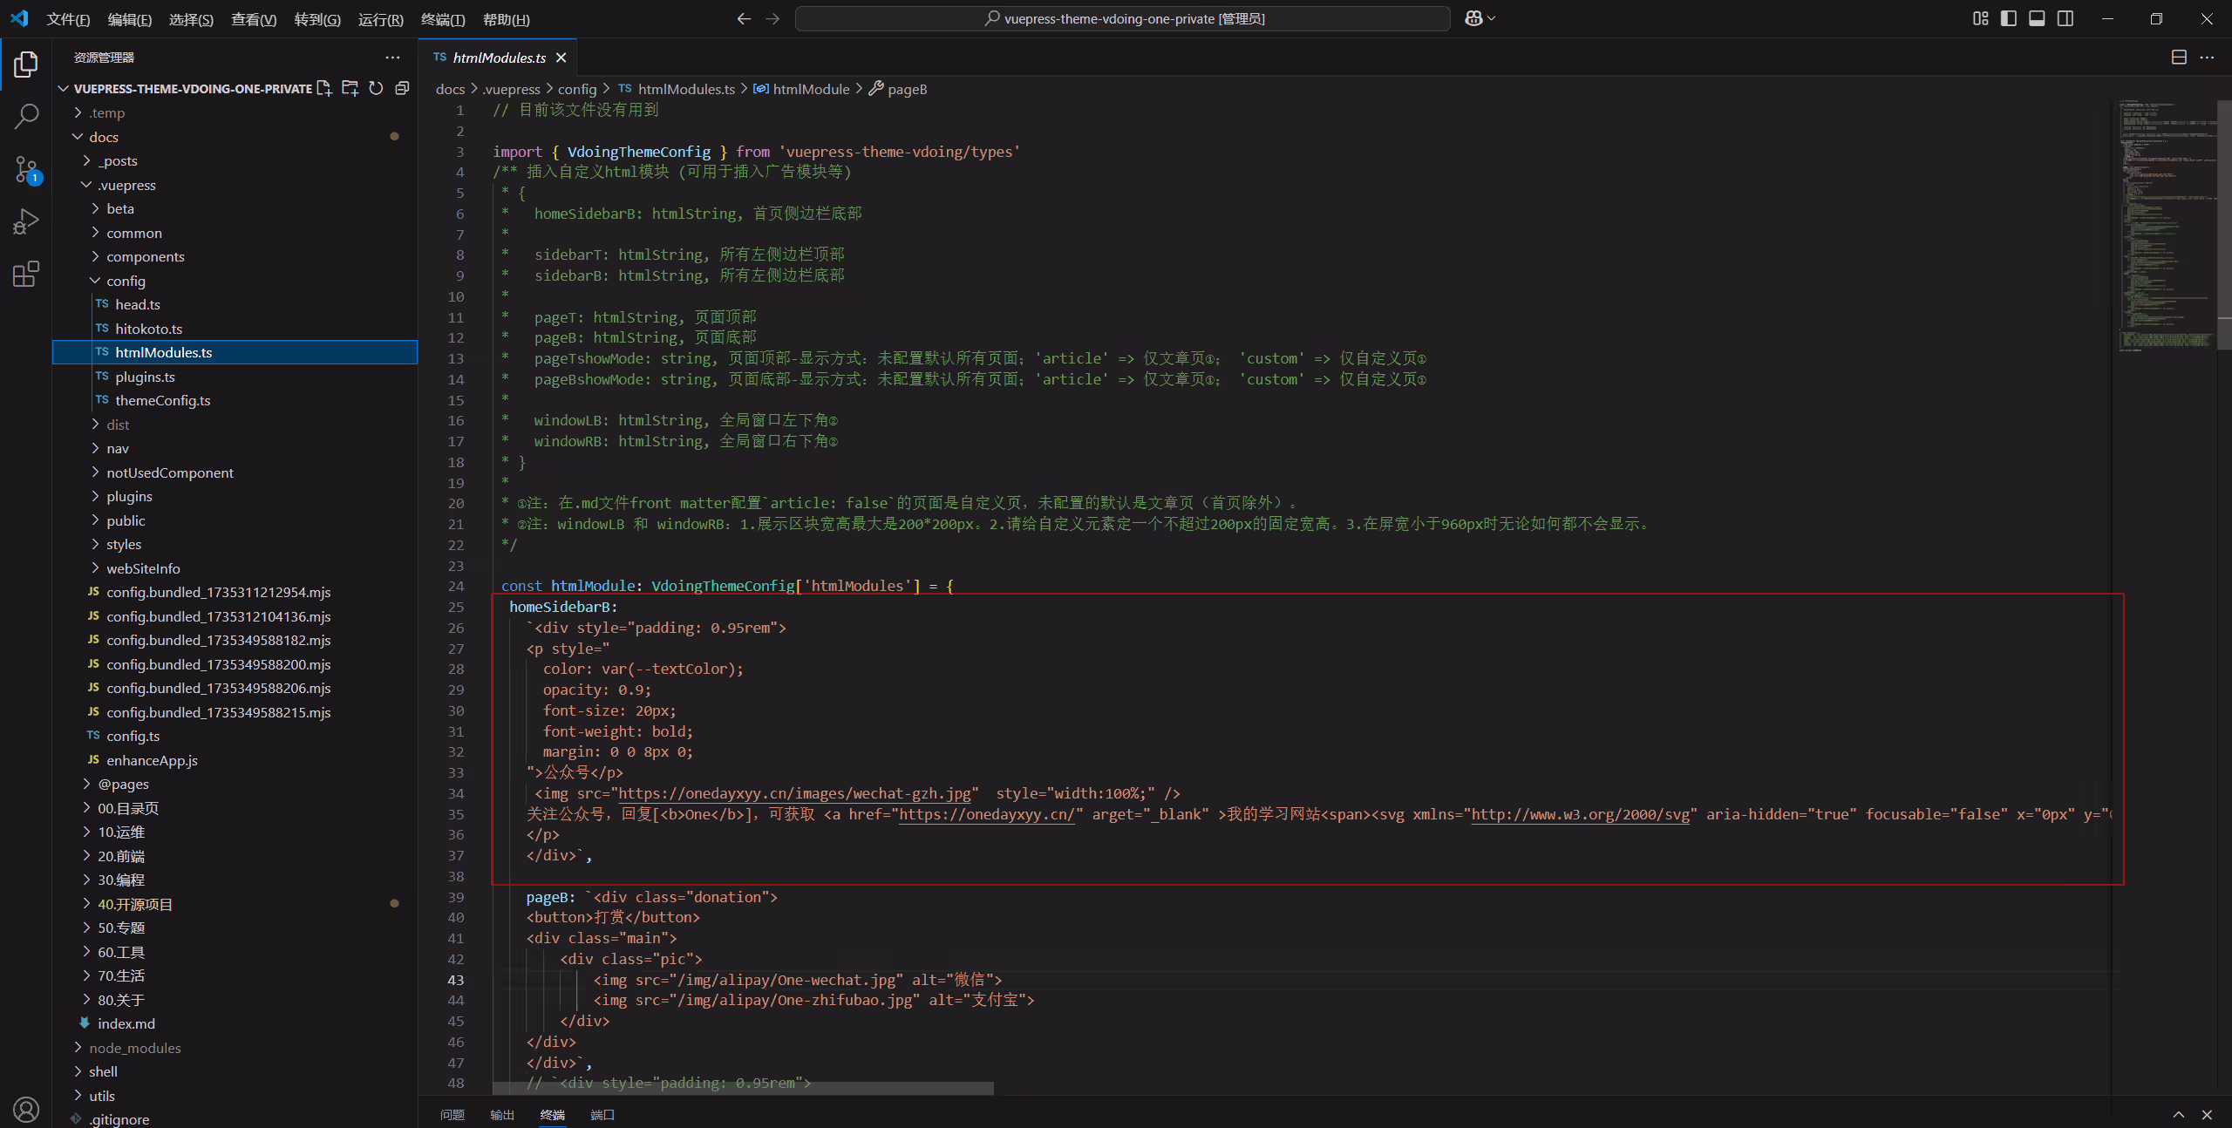Open Source Control view with badge
The width and height of the screenshot is (2232, 1128).
coord(26,169)
